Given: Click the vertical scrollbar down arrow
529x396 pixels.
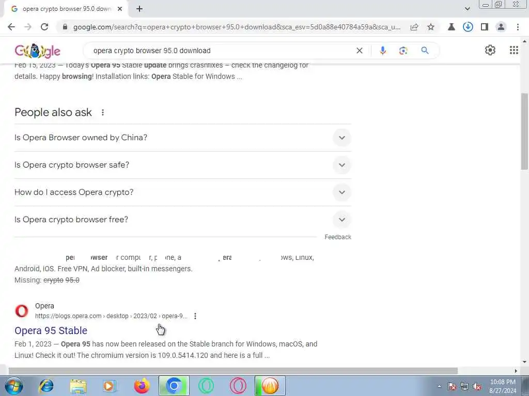Looking at the screenshot, I should 524,362.
